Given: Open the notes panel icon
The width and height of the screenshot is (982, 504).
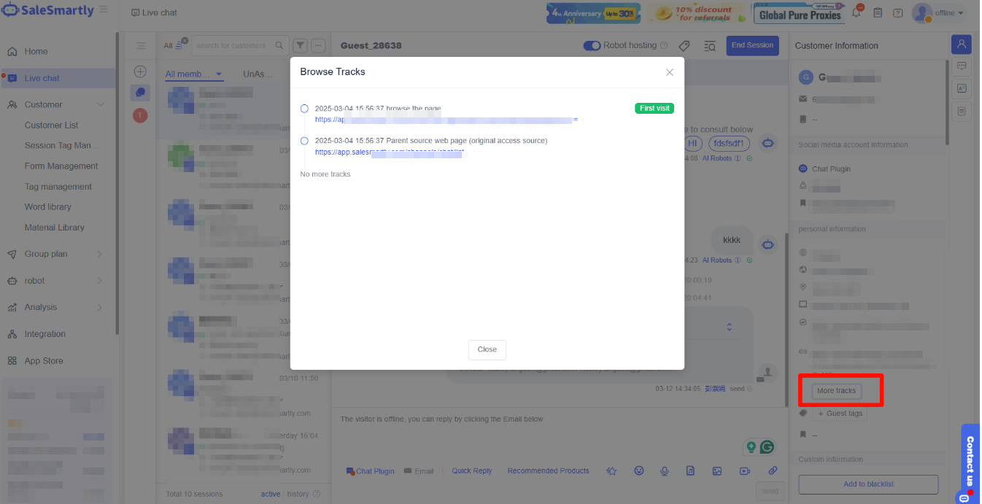Looking at the screenshot, I should pyautogui.click(x=962, y=111).
